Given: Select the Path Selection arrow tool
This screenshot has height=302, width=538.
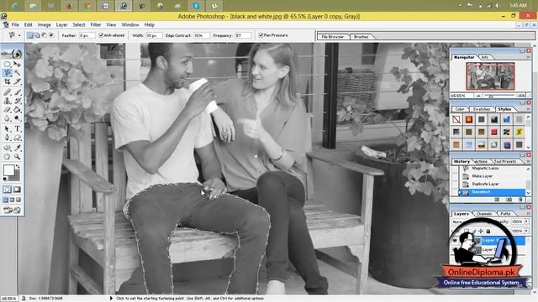Looking at the screenshot, I should click(8, 128).
